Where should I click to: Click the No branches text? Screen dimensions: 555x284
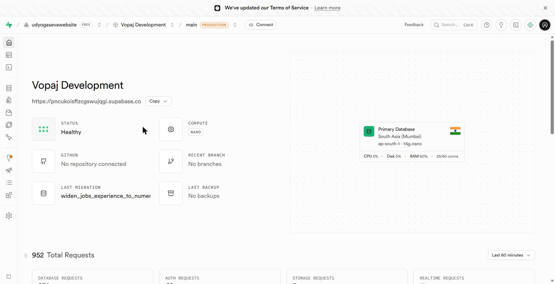tap(205, 164)
